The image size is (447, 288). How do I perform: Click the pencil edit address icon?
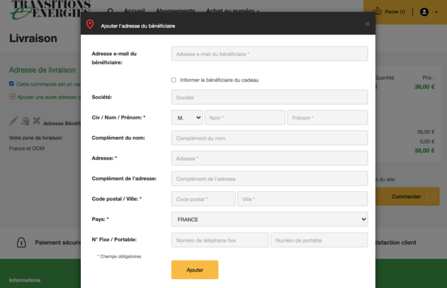point(15,121)
